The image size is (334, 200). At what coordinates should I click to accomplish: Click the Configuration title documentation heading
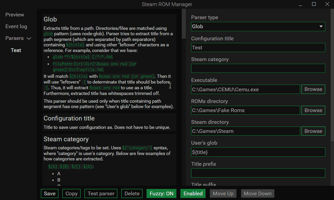(x=69, y=118)
